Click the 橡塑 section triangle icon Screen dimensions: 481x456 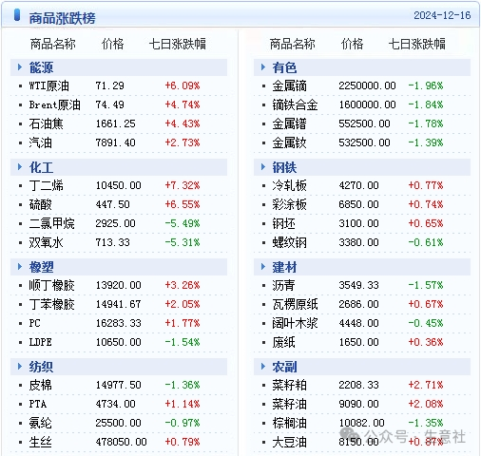(20, 267)
